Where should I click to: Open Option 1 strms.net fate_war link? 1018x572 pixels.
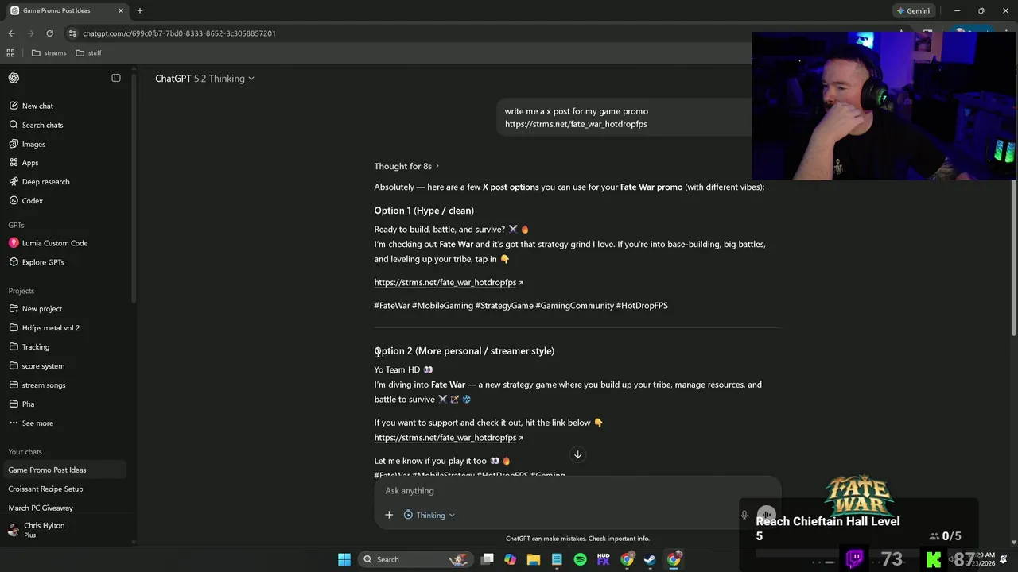click(449, 282)
